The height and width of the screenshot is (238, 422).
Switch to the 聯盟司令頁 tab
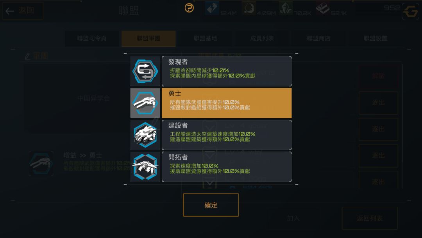[92, 38]
